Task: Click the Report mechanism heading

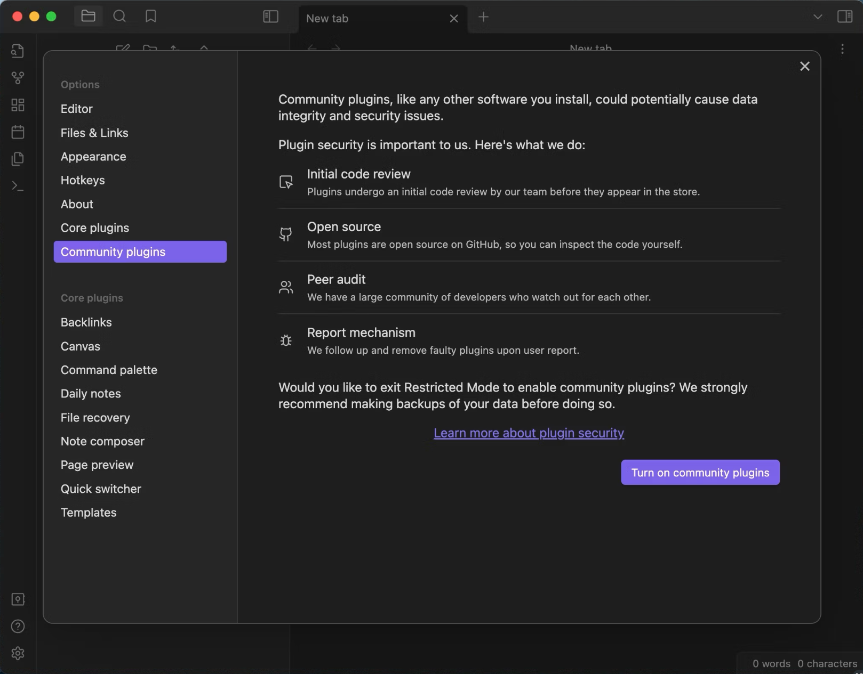Action: (x=361, y=332)
